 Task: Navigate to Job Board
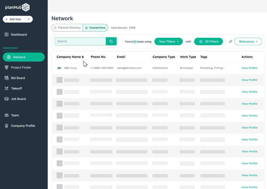click(x=18, y=99)
